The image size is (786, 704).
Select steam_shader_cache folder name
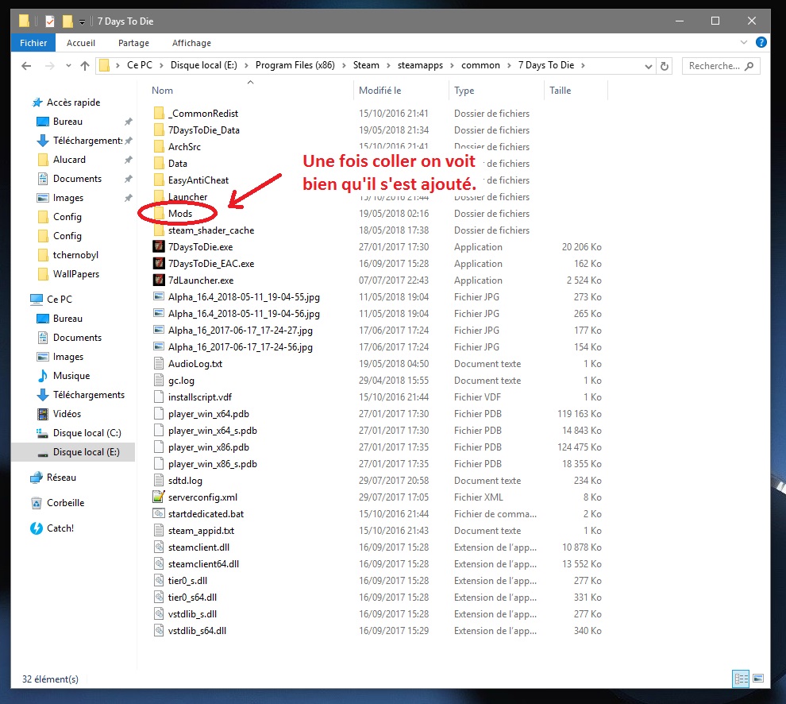[211, 230]
